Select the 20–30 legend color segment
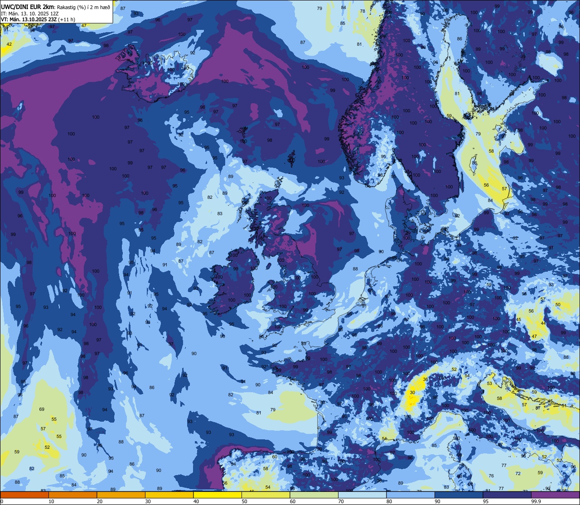The height and width of the screenshot is (505, 580). click(x=121, y=495)
